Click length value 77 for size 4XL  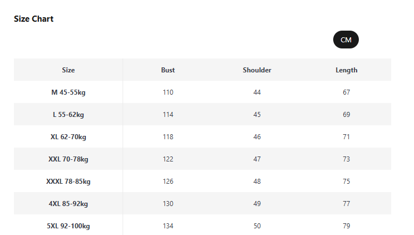click(346, 204)
